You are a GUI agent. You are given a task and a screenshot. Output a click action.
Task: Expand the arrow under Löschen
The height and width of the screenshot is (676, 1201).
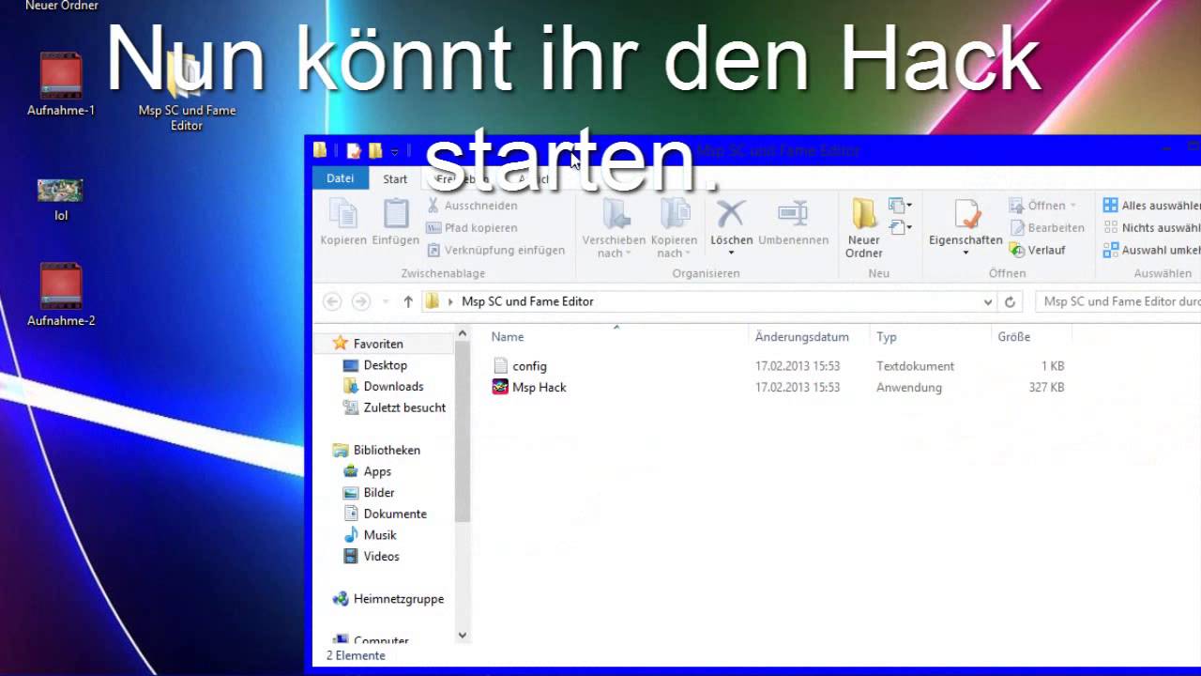[731, 253]
